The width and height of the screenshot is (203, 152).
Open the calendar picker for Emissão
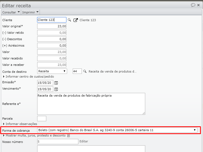(x=56, y=83)
